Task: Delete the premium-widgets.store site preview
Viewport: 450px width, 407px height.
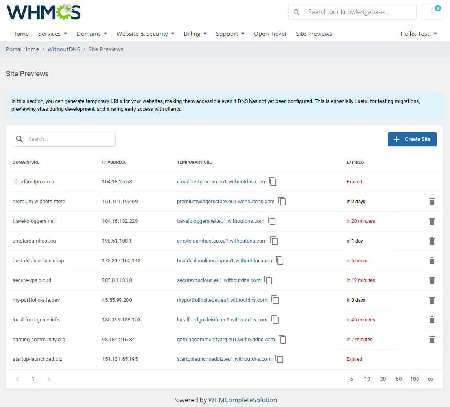Action: (432, 202)
